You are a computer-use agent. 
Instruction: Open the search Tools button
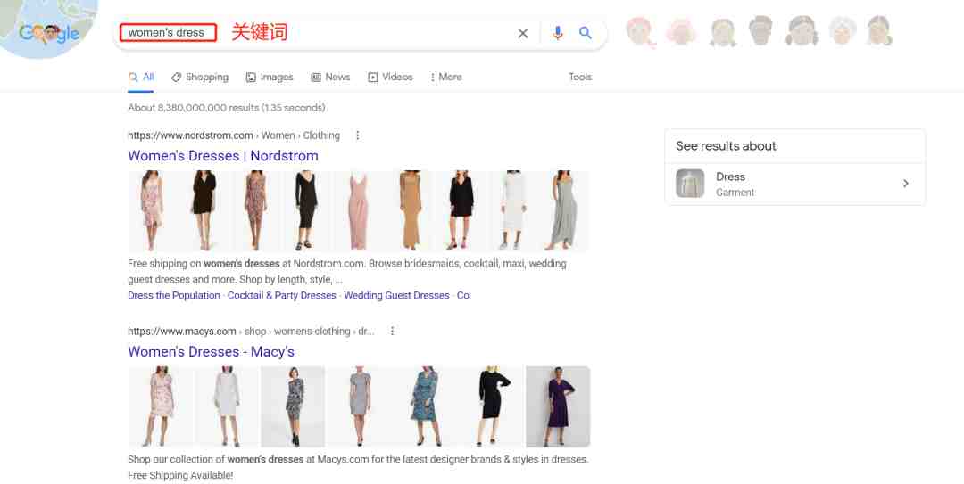pos(580,77)
